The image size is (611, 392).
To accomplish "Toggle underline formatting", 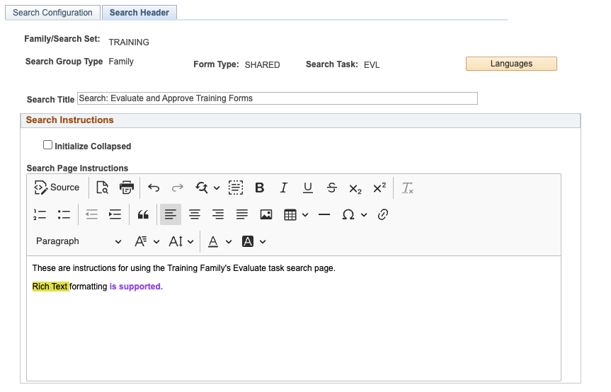I will [x=308, y=188].
